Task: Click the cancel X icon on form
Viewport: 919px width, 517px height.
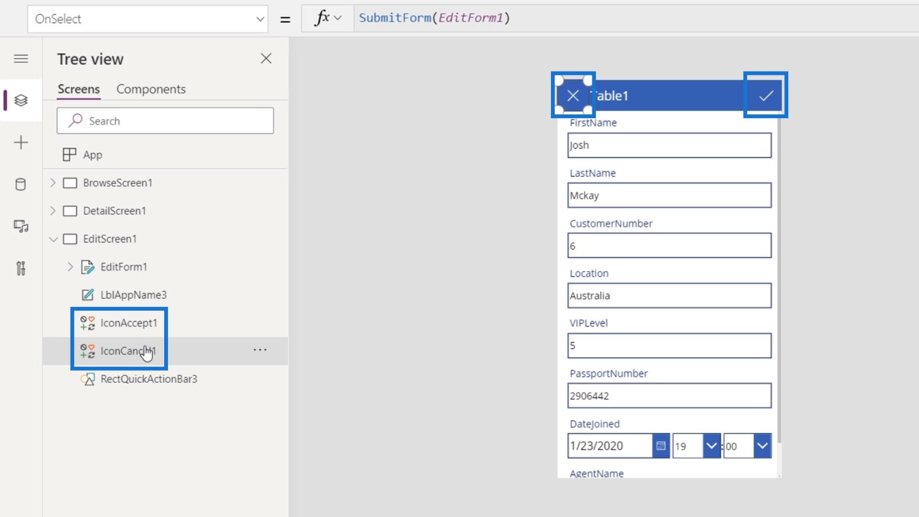Action: tap(573, 96)
